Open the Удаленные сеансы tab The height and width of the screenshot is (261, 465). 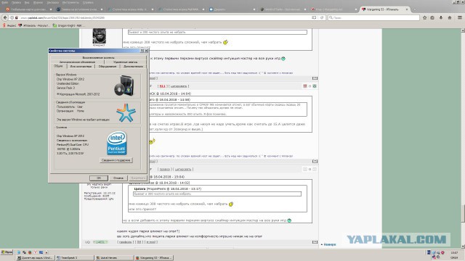point(125,62)
